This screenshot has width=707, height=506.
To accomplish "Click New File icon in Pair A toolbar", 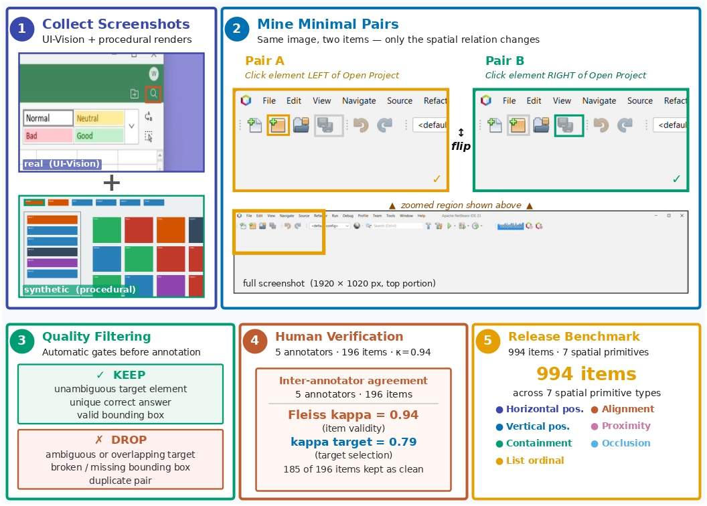I will coord(255,124).
